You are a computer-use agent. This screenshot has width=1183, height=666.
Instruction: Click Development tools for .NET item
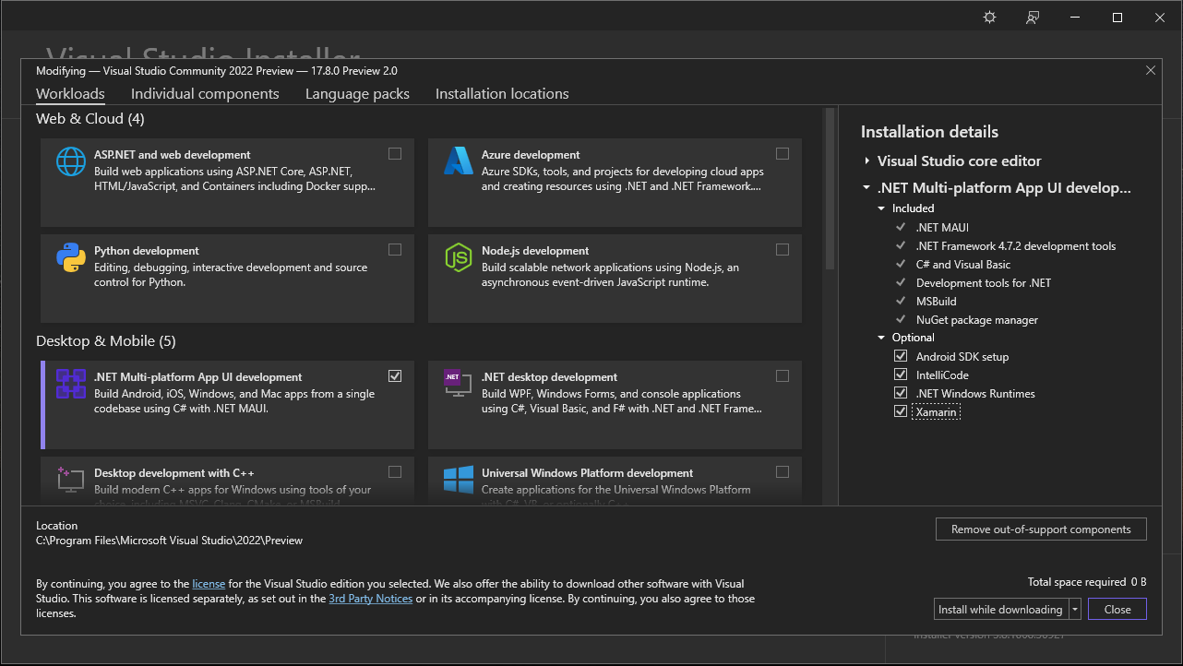pos(984,282)
